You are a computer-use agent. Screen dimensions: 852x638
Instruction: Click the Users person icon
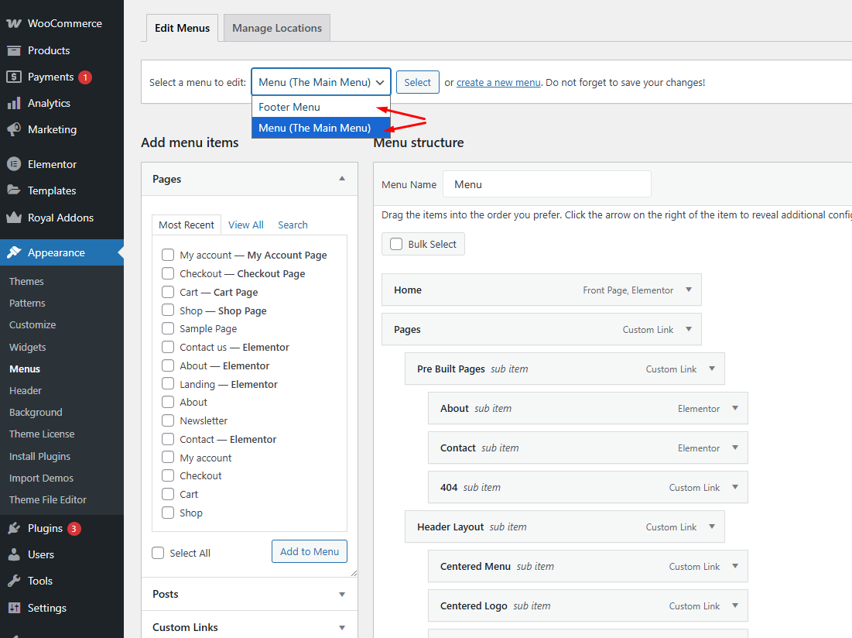pos(14,554)
